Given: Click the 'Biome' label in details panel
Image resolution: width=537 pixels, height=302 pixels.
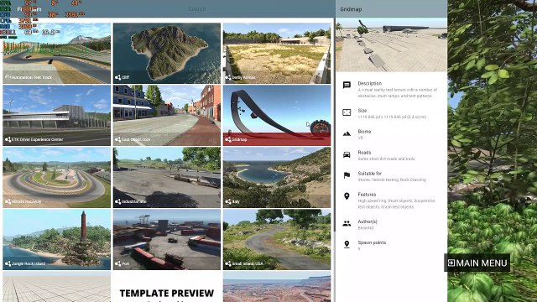Looking at the screenshot, I should point(364,132).
